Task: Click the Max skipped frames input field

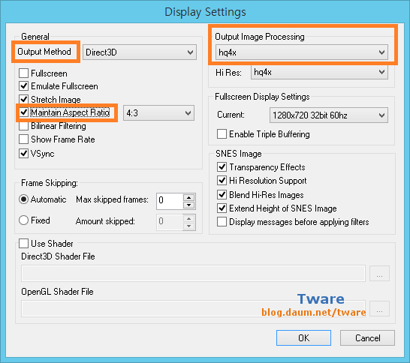Action: 170,201
